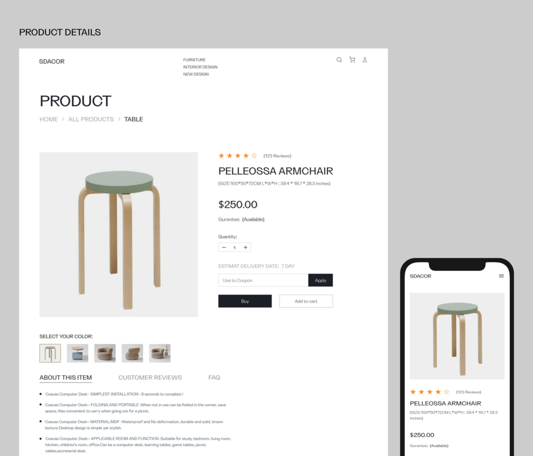
Task: Click the Add to cart button
Action: click(306, 301)
